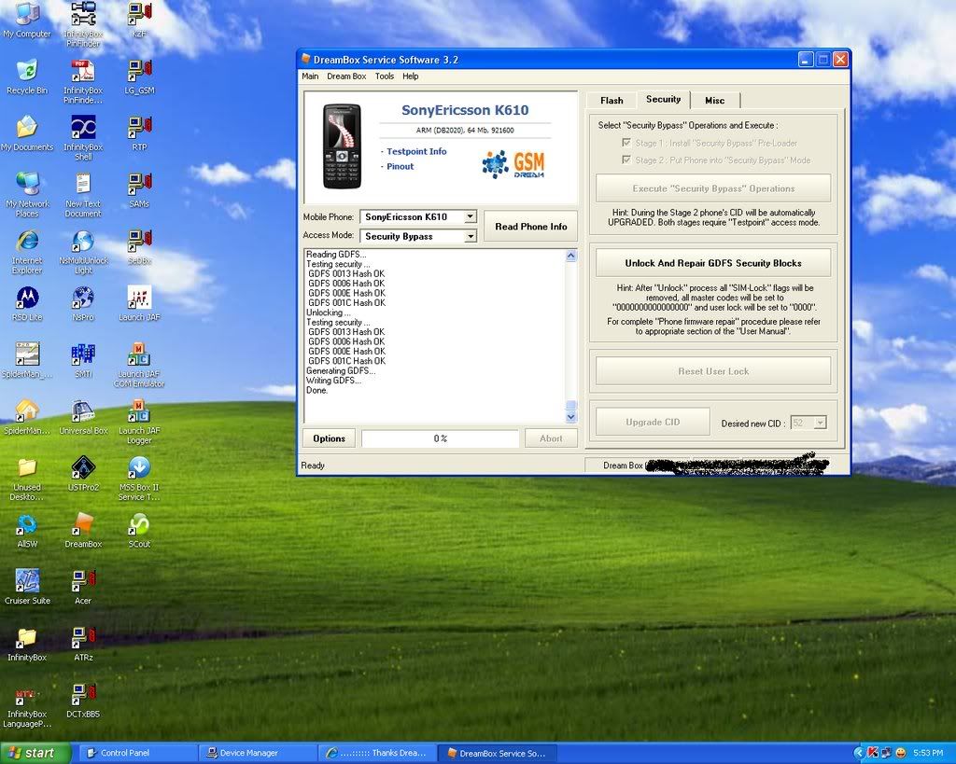This screenshot has width=956, height=764.
Task: Open the Mobile Phone model dropdown
Action: [471, 217]
